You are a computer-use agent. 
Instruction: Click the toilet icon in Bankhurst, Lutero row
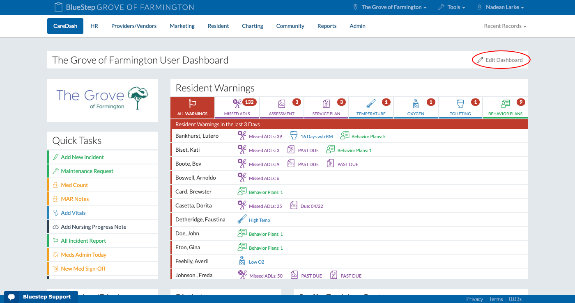(294, 136)
